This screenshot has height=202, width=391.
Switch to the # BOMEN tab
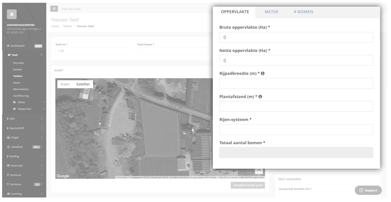[x=303, y=12]
